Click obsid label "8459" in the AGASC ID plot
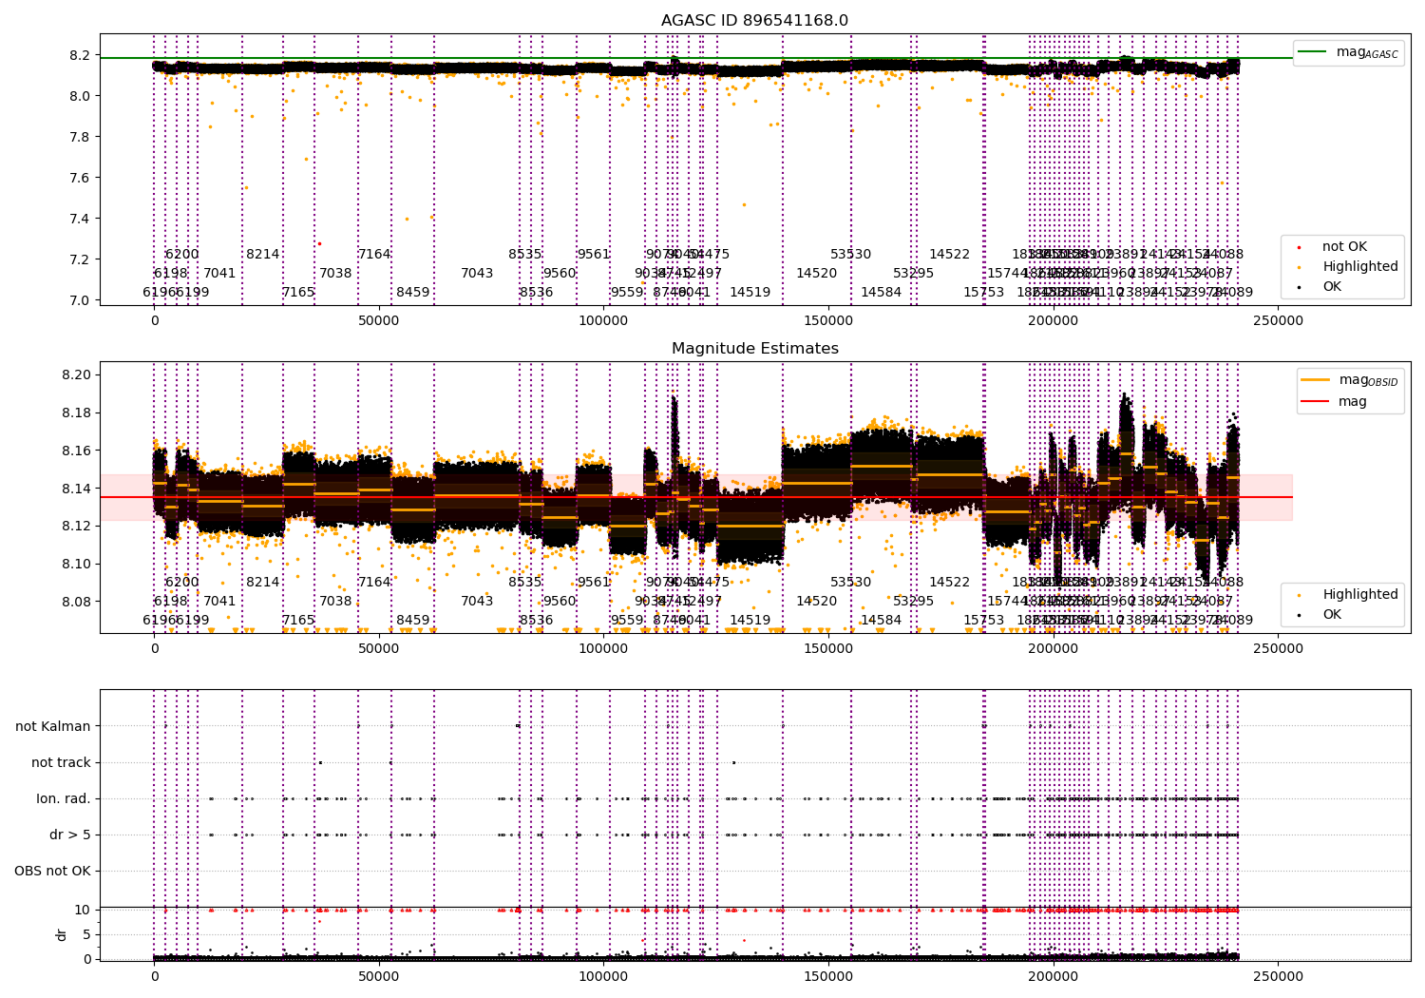Screen dimensions: 1425x998 pos(413,293)
